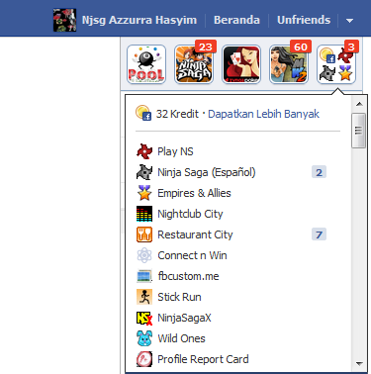Click the Profile Report Card icon
Viewport: 371px width, 374px height.
pos(144,359)
